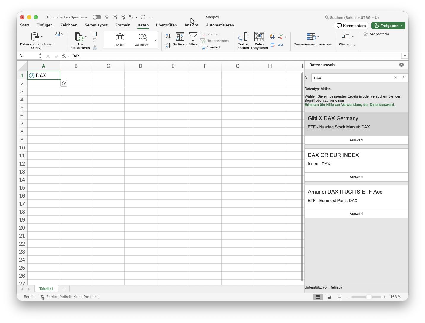Screen dimensions: 425x323
Task: Select cell A1 containing DAX
Action: point(44,76)
